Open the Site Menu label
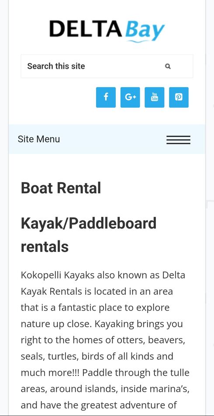The width and height of the screenshot is (214, 416). pyautogui.click(x=39, y=139)
